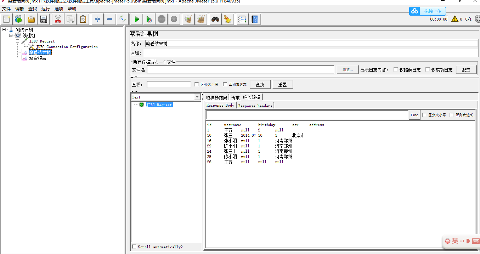
Task: Open the Help question mark icon
Action: click(x=254, y=19)
